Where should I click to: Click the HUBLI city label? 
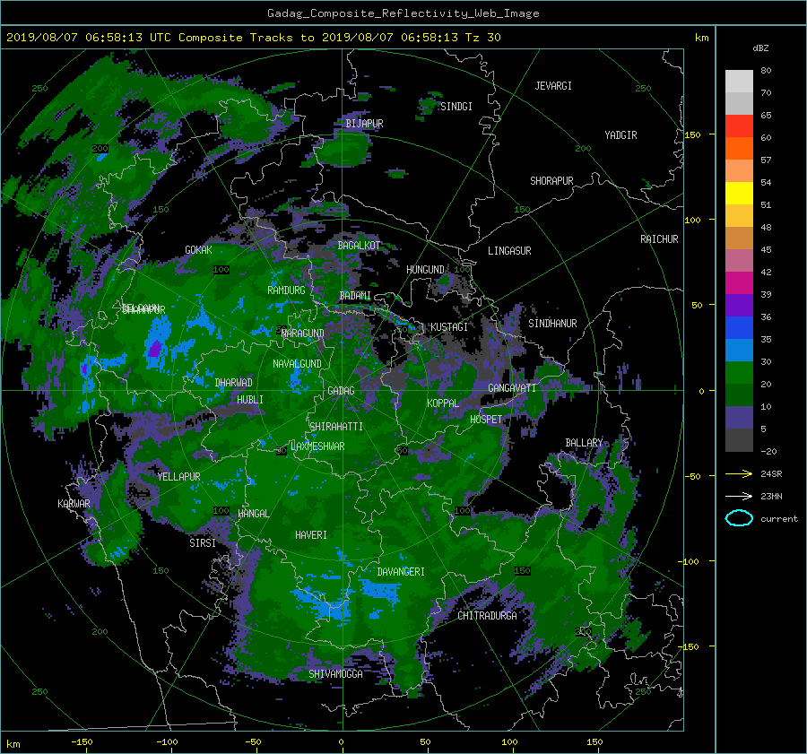coord(250,400)
